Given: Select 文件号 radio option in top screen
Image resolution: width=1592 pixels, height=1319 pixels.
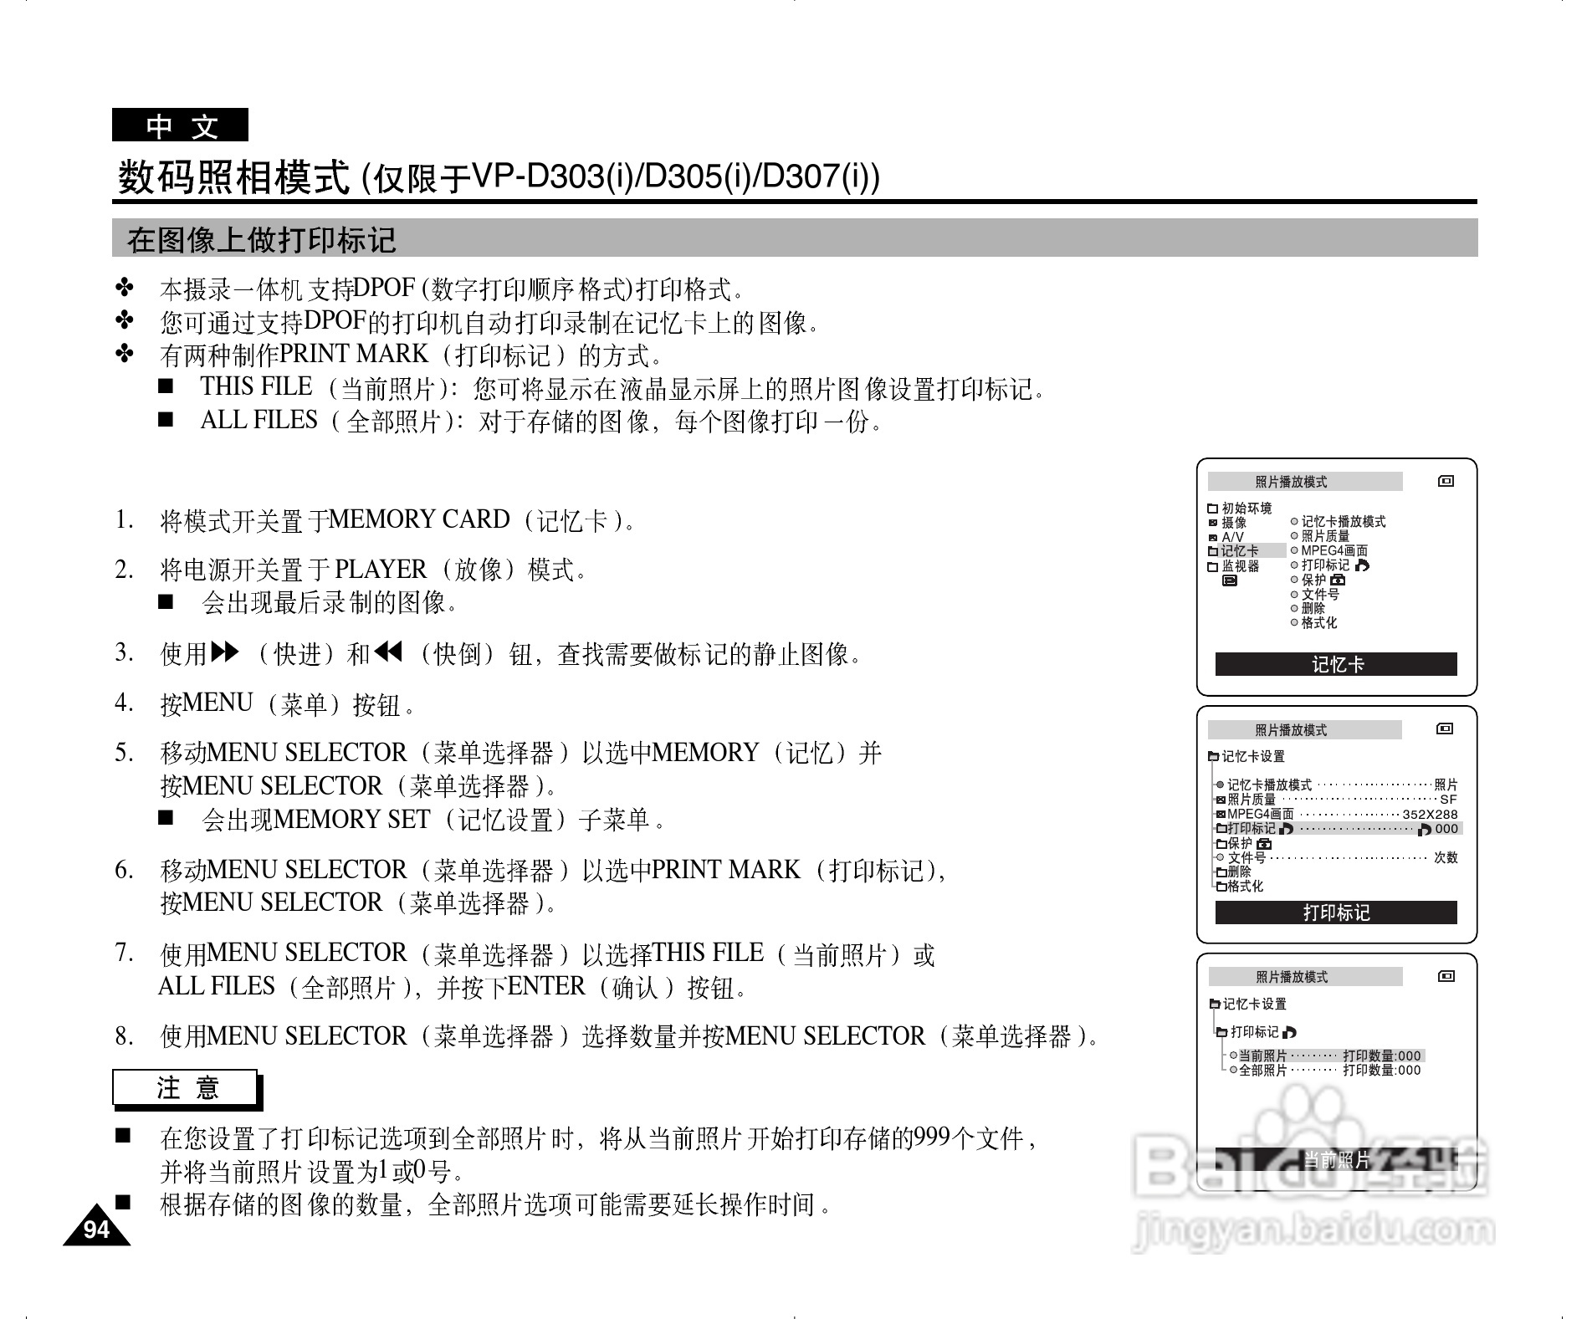Looking at the screenshot, I should coord(1294,594).
